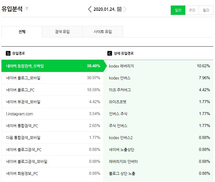Select 네이버 블로그_PC row
Image resolution: width=215 pixels, height=182 pixels.
pos(52,90)
